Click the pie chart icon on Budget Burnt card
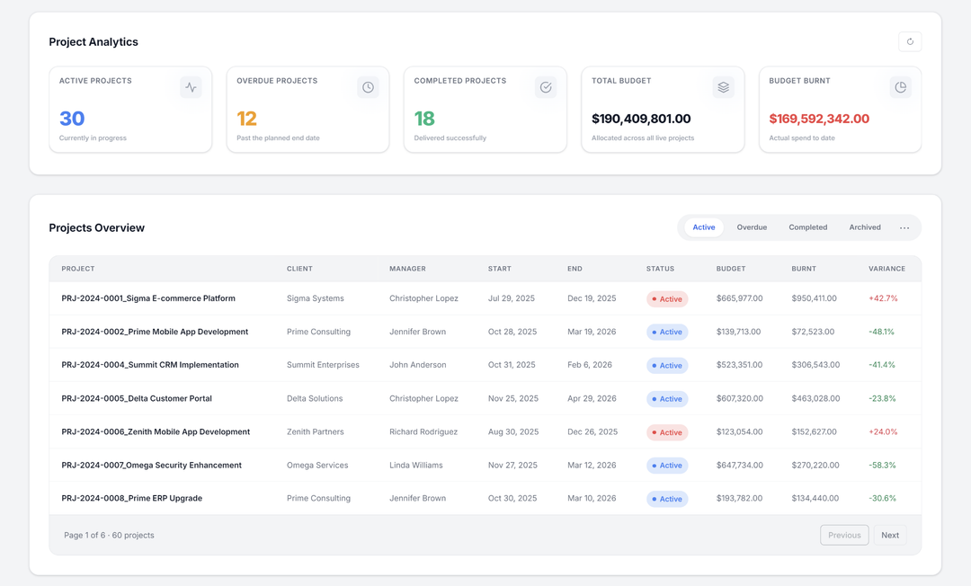The image size is (971, 586). click(901, 87)
